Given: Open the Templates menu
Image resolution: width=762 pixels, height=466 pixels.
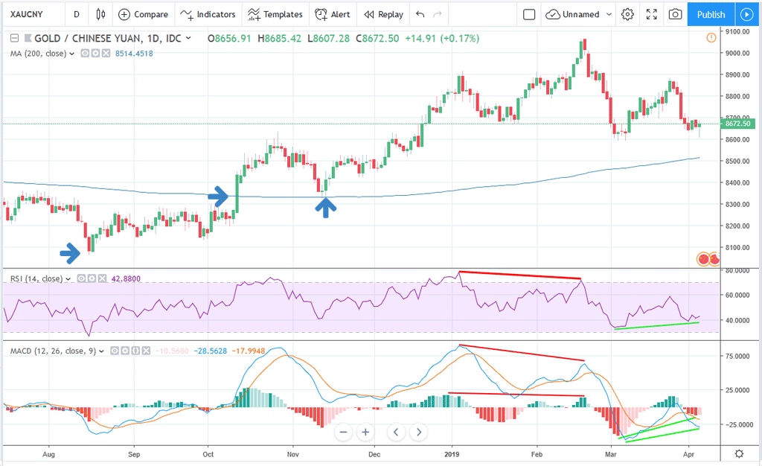Looking at the screenshot, I should coord(275,14).
